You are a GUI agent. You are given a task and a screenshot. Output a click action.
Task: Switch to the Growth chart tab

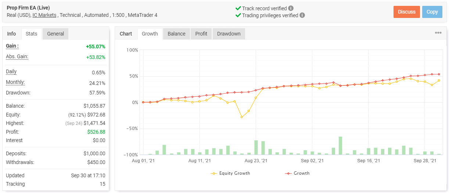pyautogui.click(x=150, y=34)
